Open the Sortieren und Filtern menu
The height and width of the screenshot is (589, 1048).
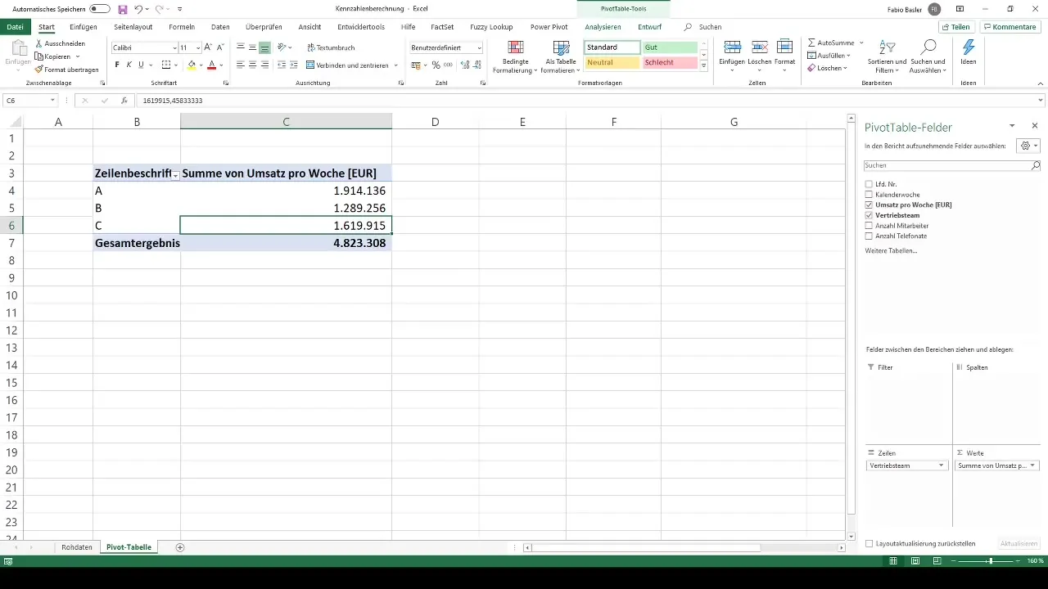click(x=888, y=56)
